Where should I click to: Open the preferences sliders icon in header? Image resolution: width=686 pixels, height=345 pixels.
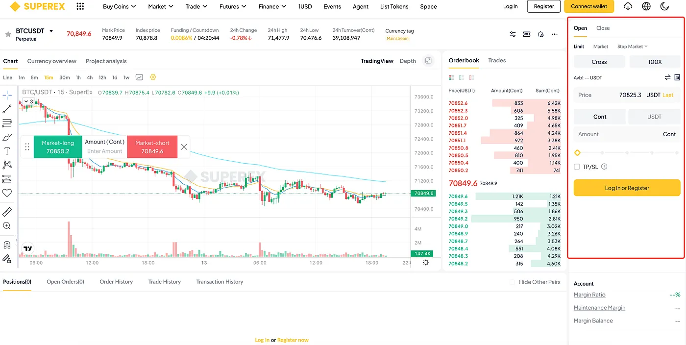tap(513, 34)
